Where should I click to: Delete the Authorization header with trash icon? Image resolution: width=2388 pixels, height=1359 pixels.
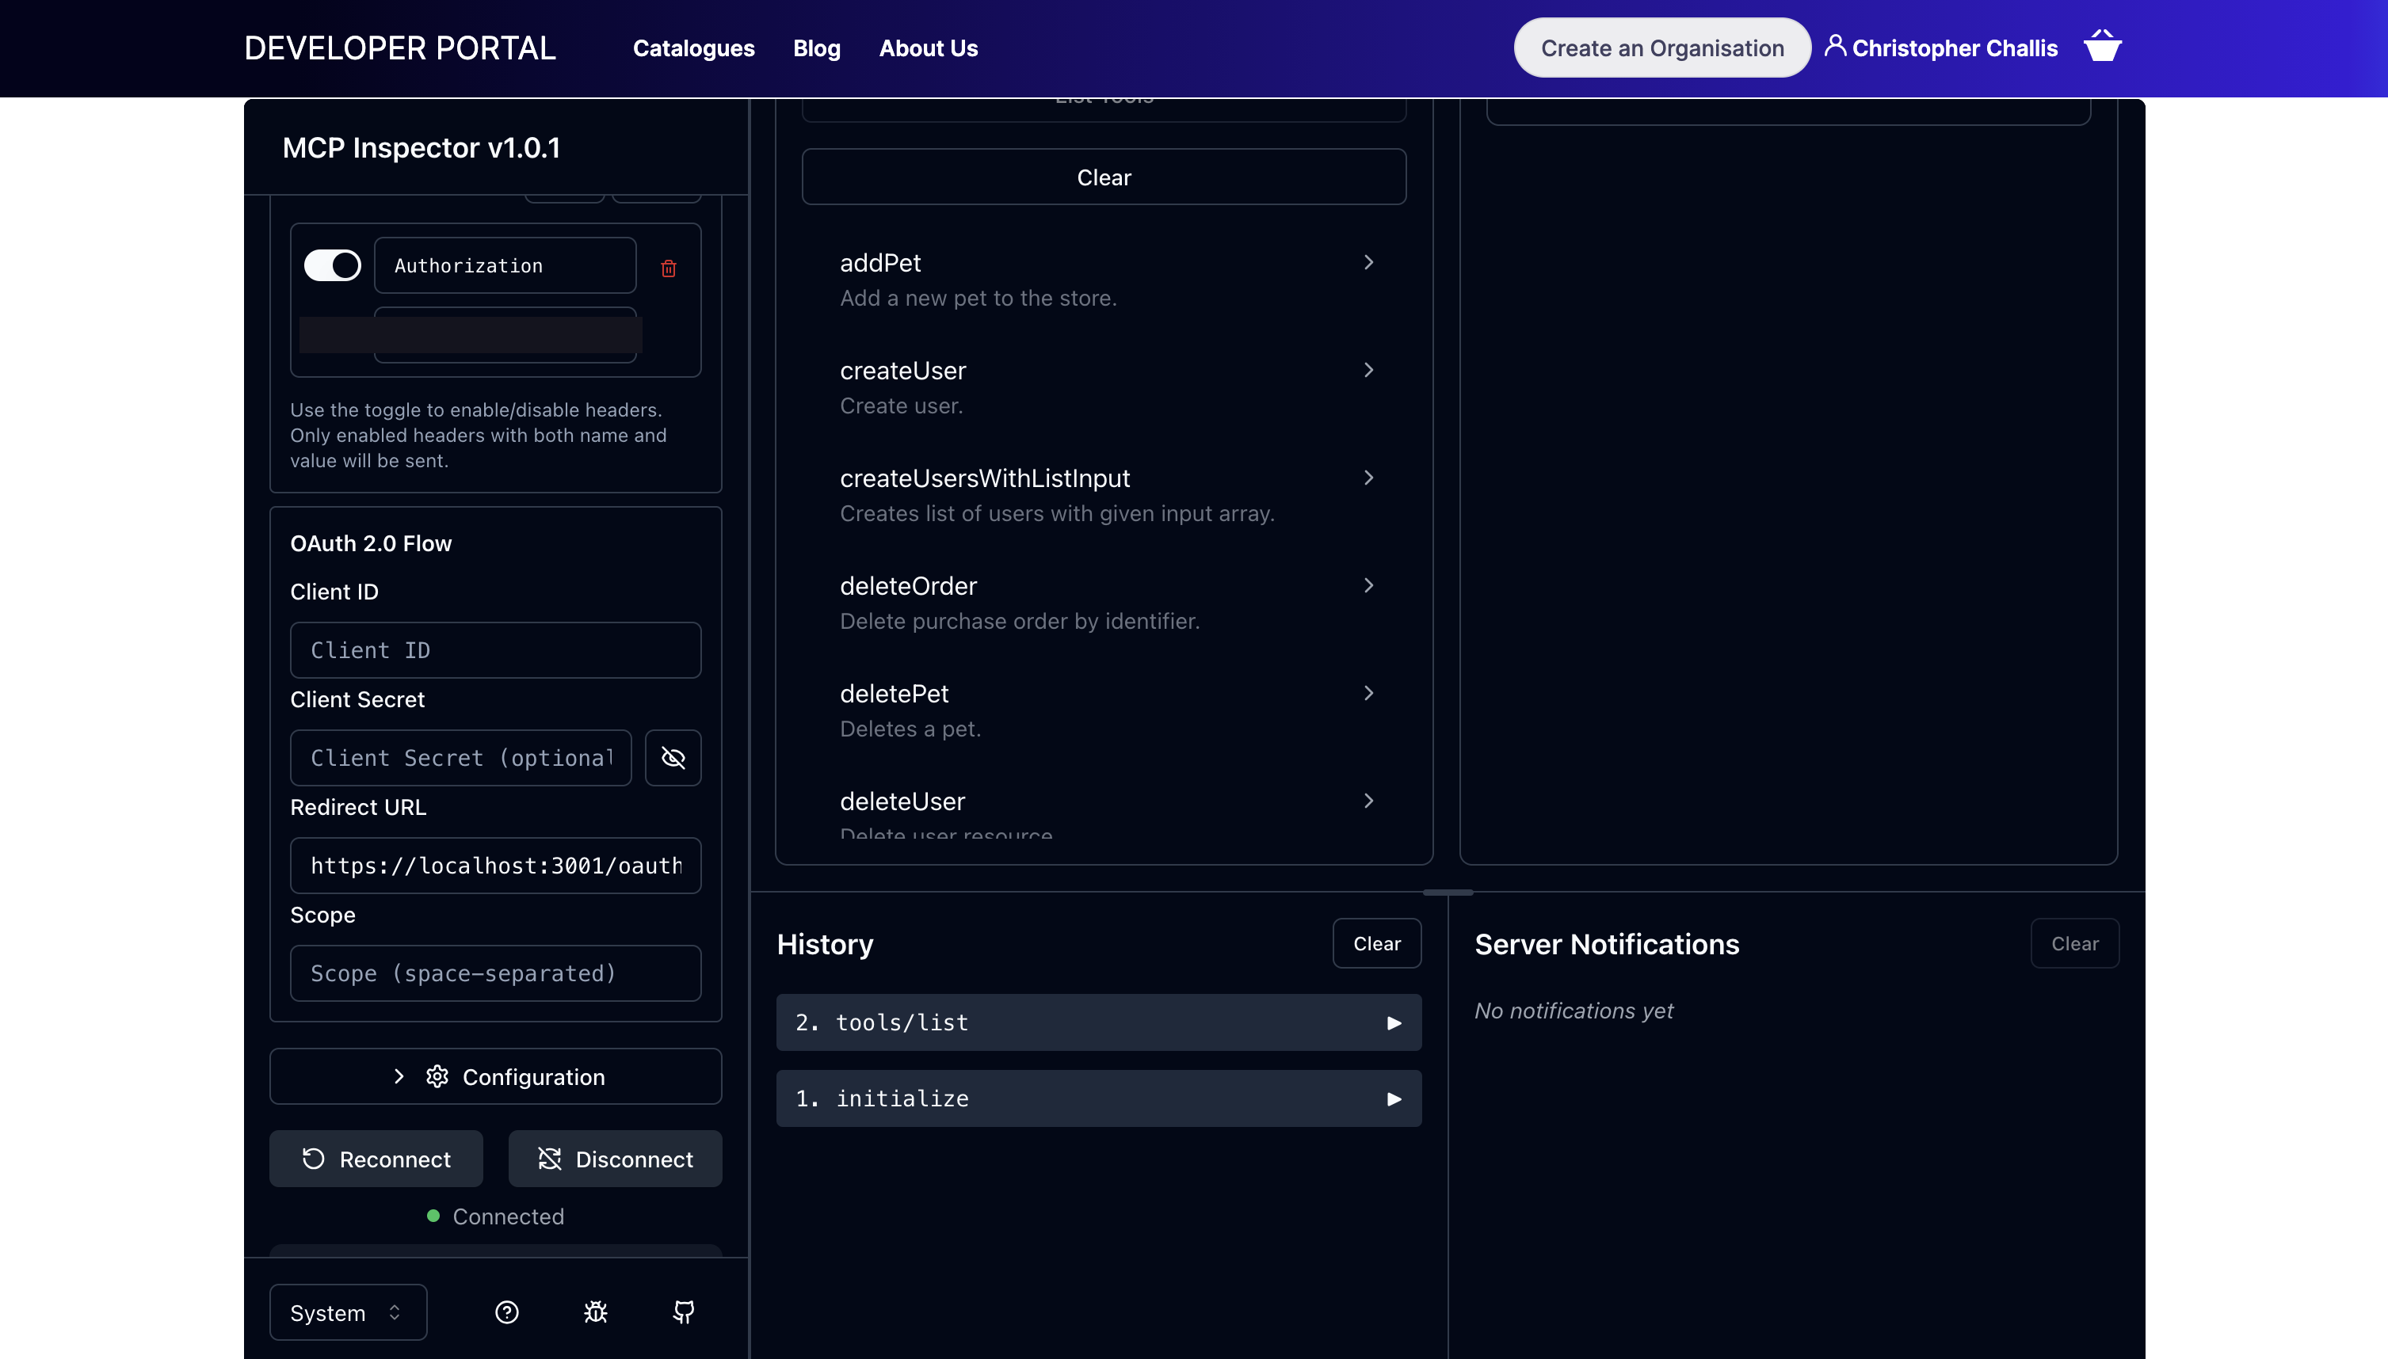click(669, 268)
